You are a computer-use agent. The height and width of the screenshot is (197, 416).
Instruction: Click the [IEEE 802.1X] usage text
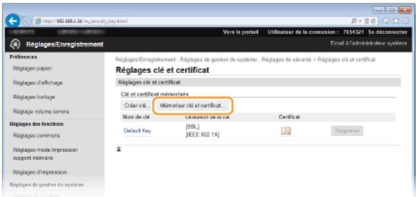tap(203, 135)
